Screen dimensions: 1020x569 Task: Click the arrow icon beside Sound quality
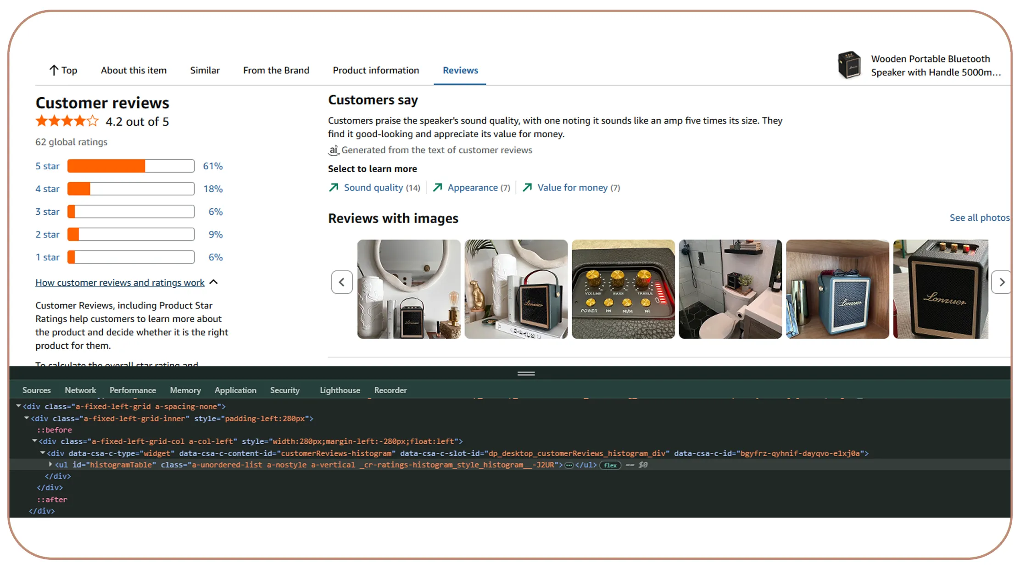334,188
